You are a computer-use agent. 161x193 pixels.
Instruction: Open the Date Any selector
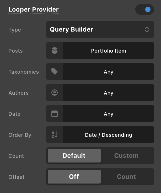108,114
